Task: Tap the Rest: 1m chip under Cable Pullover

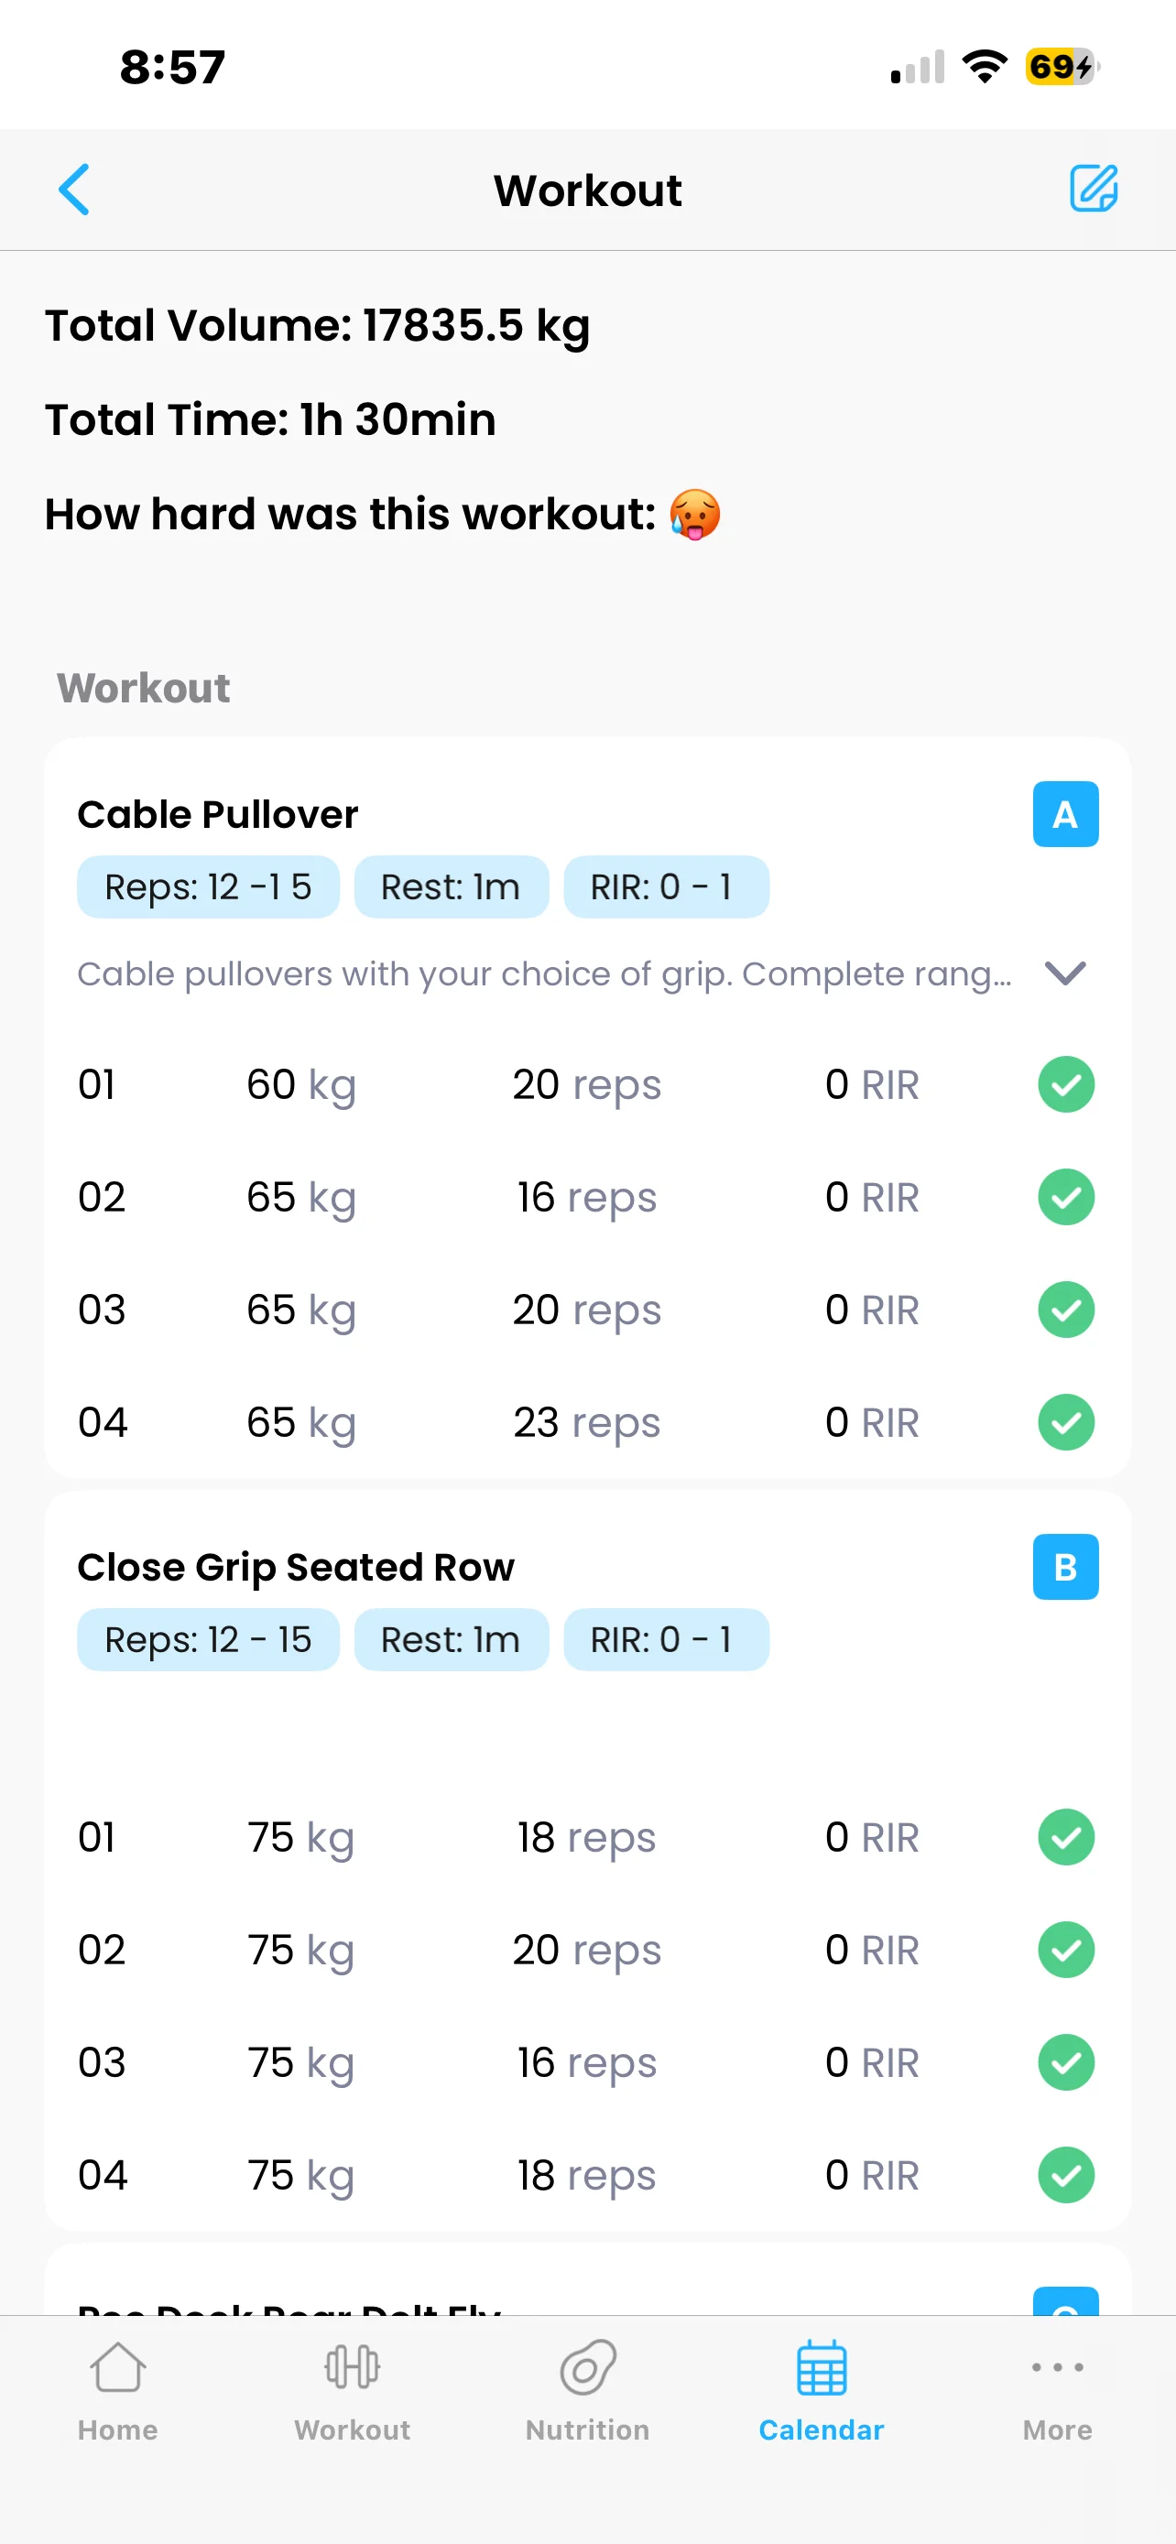Action: point(451,886)
